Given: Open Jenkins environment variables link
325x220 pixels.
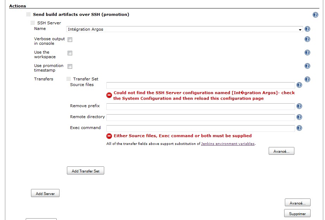Looking at the screenshot, I should pos(228,144).
